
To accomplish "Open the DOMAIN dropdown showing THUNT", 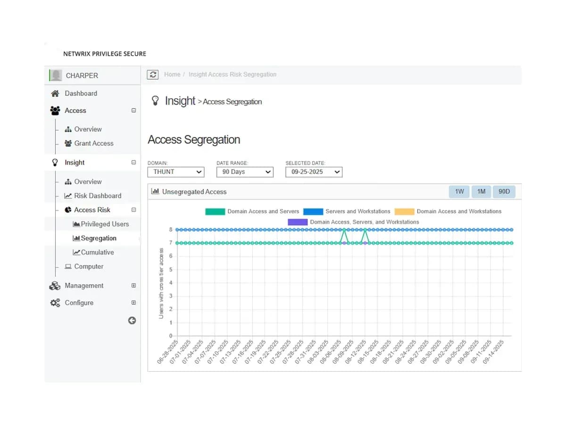I will click(176, 172).
